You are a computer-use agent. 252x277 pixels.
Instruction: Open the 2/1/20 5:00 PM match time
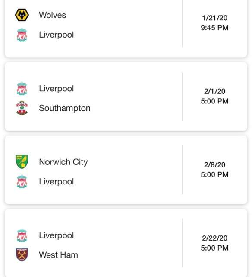click(x=214, y=96)
